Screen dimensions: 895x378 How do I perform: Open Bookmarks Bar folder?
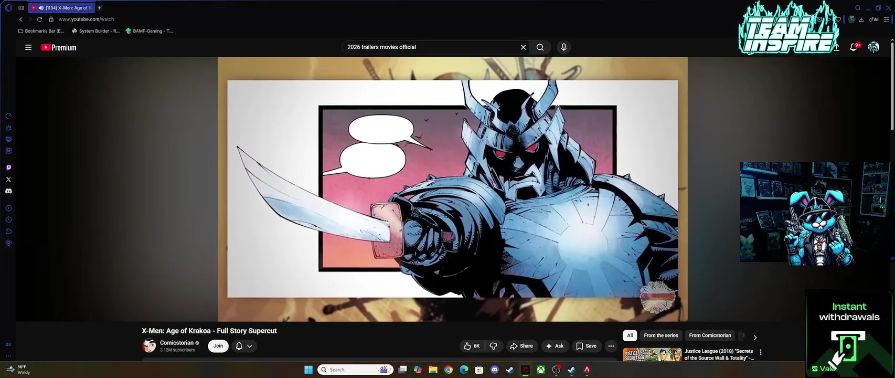coord(41,31)
